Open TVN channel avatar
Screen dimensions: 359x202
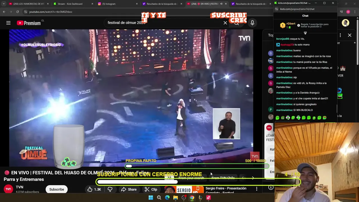[8, 189]
